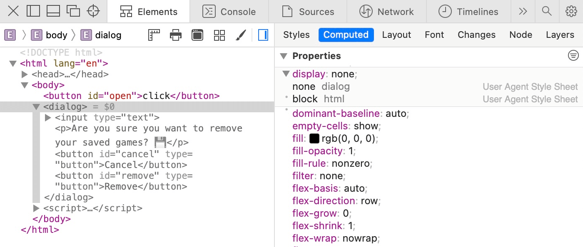Collapse the display property trace
Image resolution: width=583 pixels, height=247 pixels.
click(286, 74)
